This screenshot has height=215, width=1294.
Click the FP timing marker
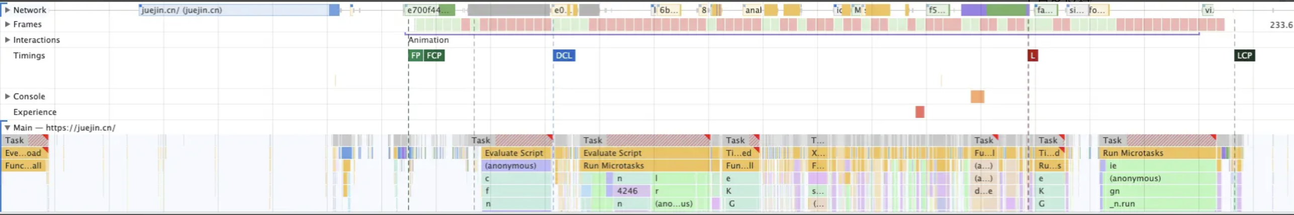click(415, 55)
